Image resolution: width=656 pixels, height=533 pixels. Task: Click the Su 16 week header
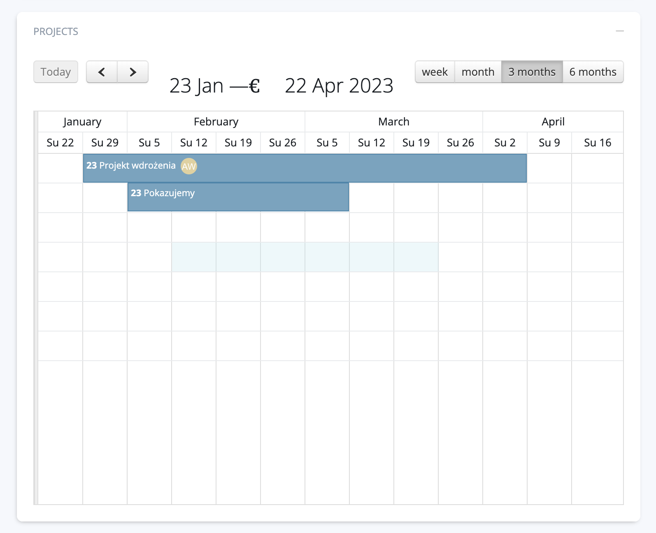click(598, 143)
